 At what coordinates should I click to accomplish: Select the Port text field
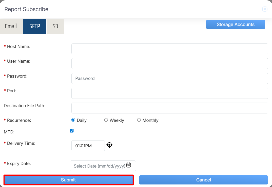(x=170, y=93)
